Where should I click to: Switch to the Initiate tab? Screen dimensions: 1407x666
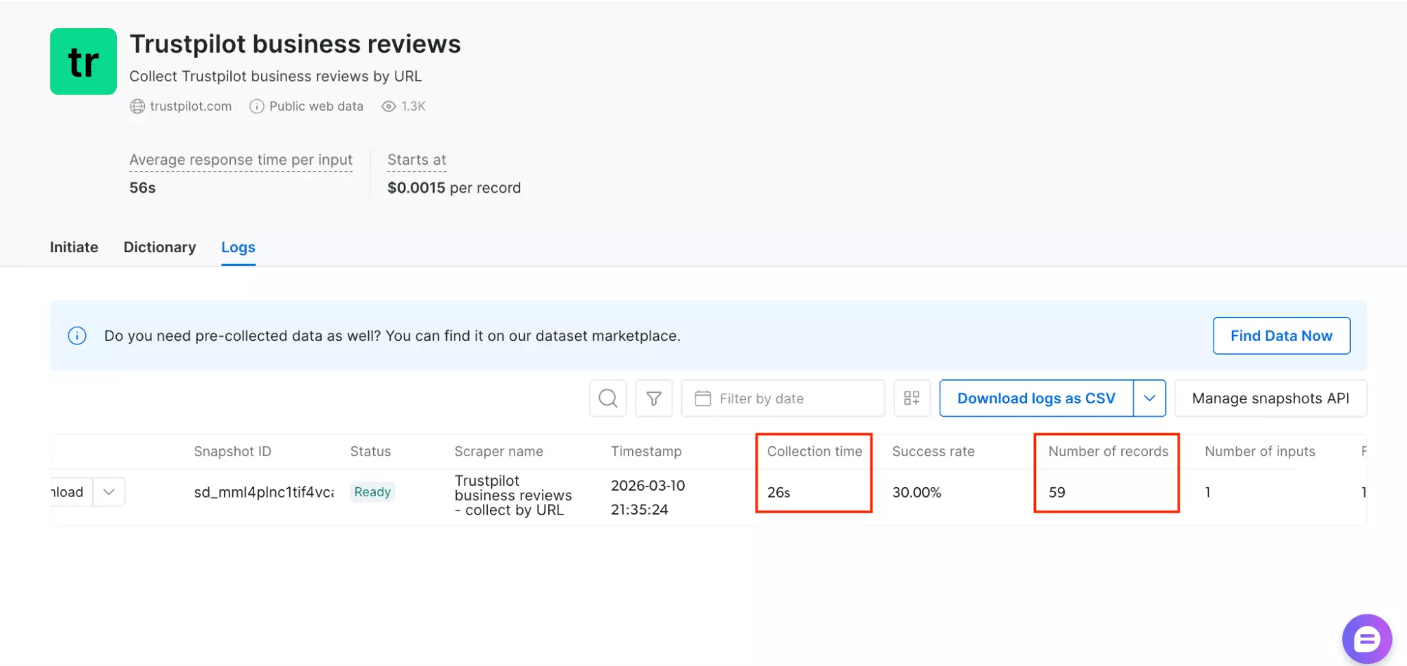click(73, 247)
